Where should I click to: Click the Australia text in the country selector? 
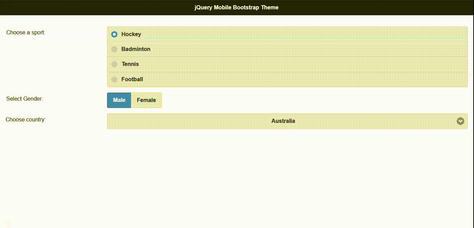click(283, 121)
